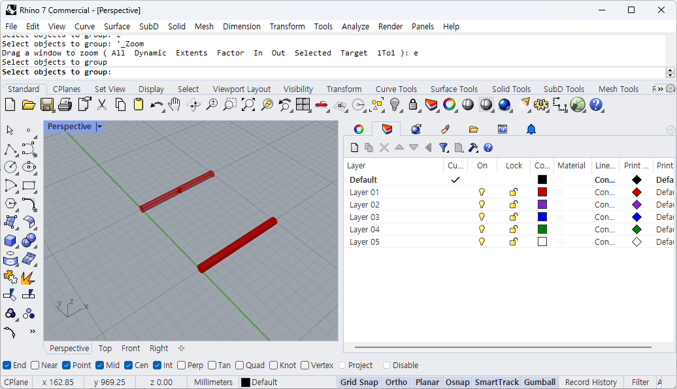Click Record History in status bar
This screenshot has width=677, height=389.
tap(591, 382)
